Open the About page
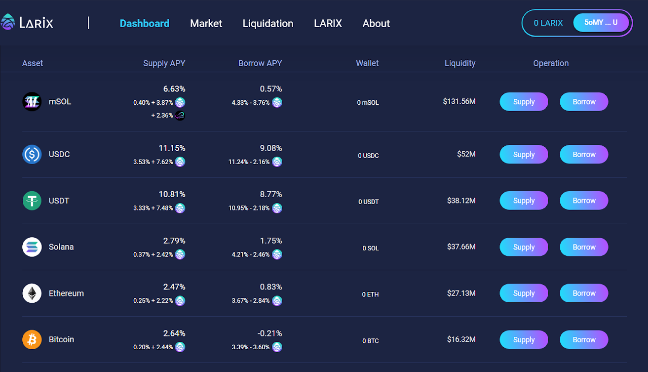The width and height of the screenshot is (648, 372). [x=376, y=23]
